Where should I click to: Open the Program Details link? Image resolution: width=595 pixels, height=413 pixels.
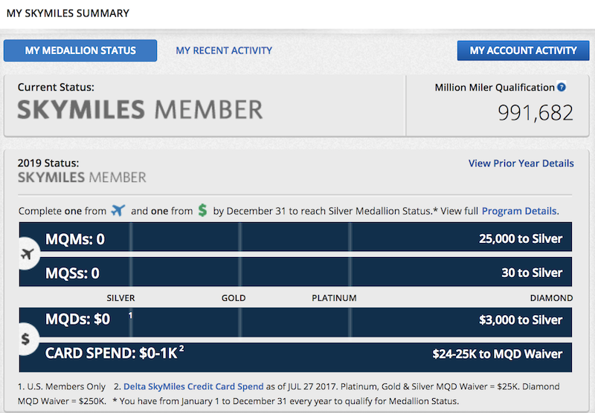click(x=519, y=211)
